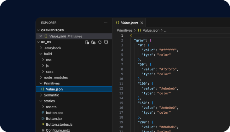The height and width of the screenshot is (132, 230).
Task: Click the "150" key on line 15
Action: (x=143, y=103)
